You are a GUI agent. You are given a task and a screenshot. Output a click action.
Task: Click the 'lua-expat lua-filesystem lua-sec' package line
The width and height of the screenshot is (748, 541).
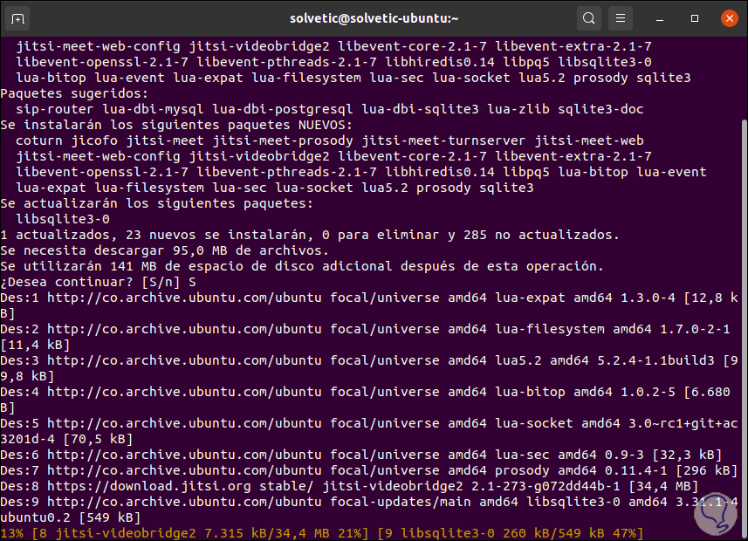(x=275, y=188)
